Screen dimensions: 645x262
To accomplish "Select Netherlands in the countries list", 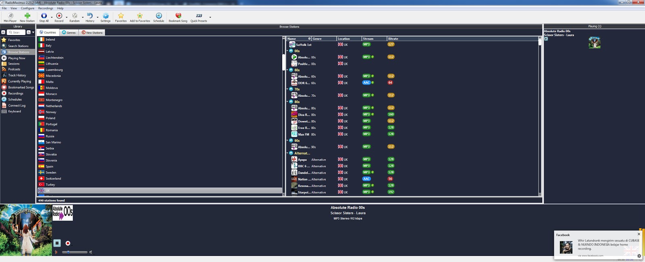I will (160, 106).
